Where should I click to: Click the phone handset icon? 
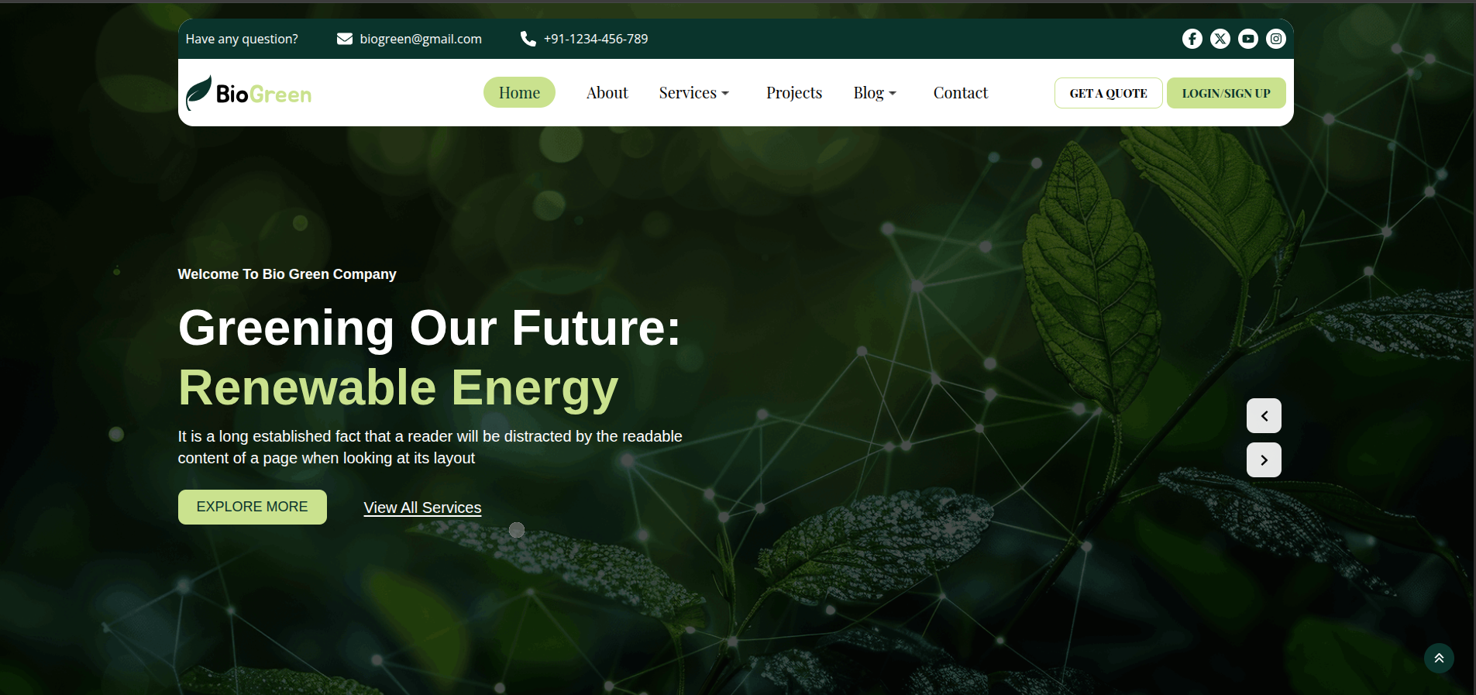coord(528,39)
